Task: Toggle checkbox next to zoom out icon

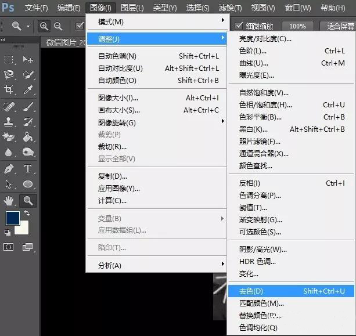Action: pos(80,26)
